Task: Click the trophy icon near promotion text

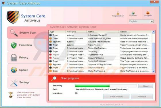Action: click(x=11, y=95)
